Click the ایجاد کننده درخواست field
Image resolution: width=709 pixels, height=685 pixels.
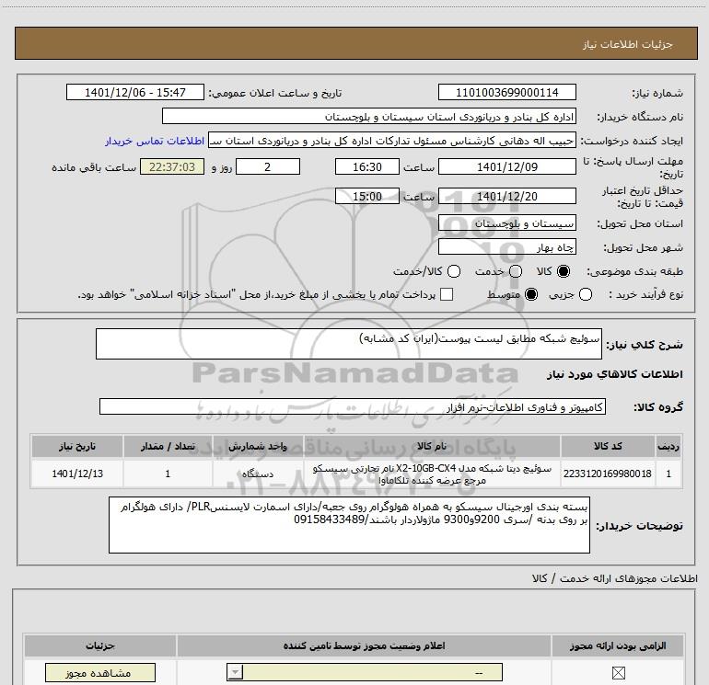tap(392, 141)
